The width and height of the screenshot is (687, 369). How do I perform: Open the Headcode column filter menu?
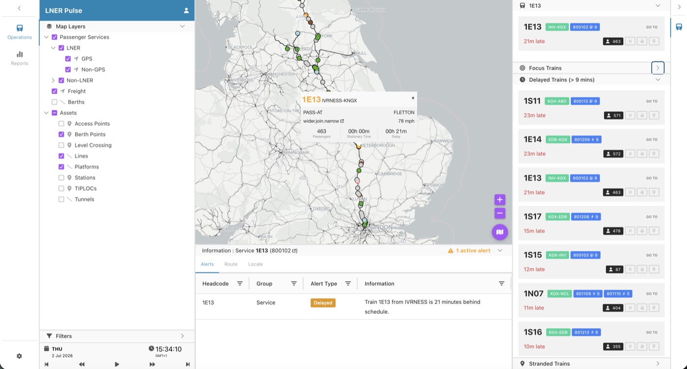[240, 284]
